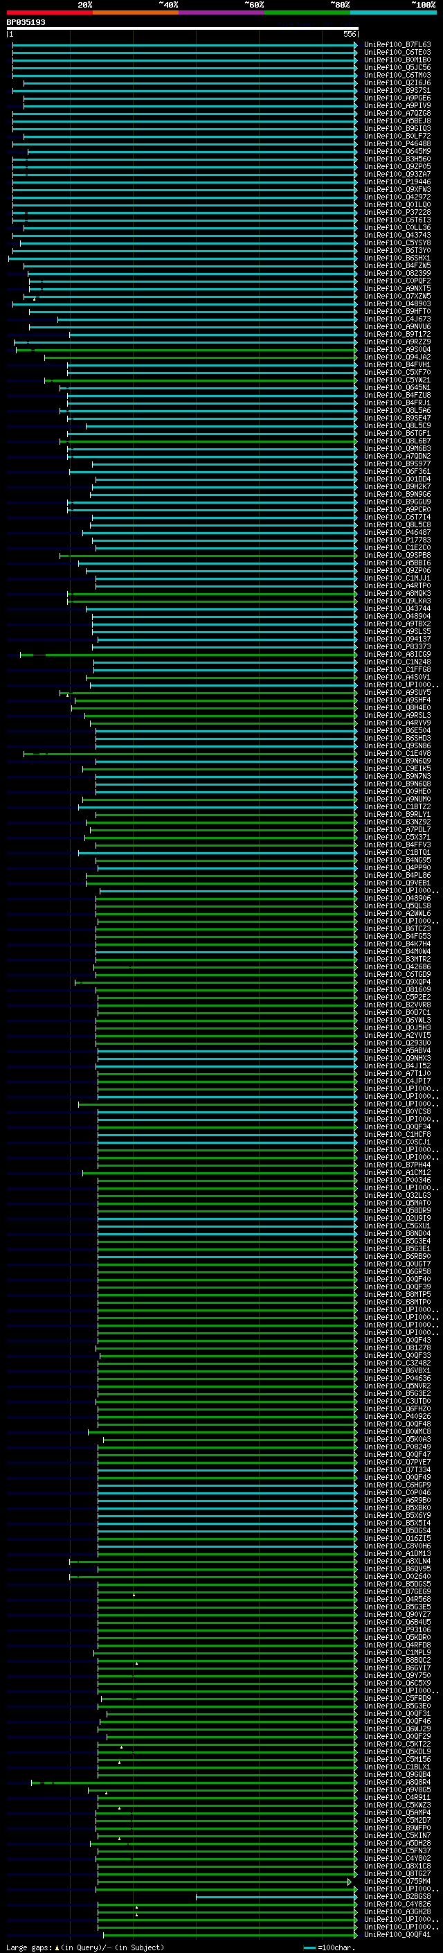Click the white query sequence ruler bar

(x=183, y=28)
